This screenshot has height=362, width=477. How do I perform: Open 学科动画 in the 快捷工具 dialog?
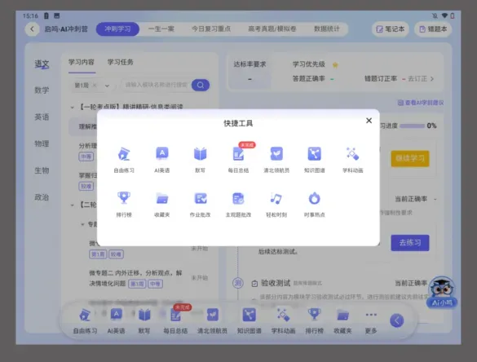(352, 160)
